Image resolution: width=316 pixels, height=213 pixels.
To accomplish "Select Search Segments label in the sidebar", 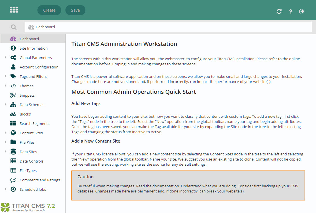I will coord(35,123).
